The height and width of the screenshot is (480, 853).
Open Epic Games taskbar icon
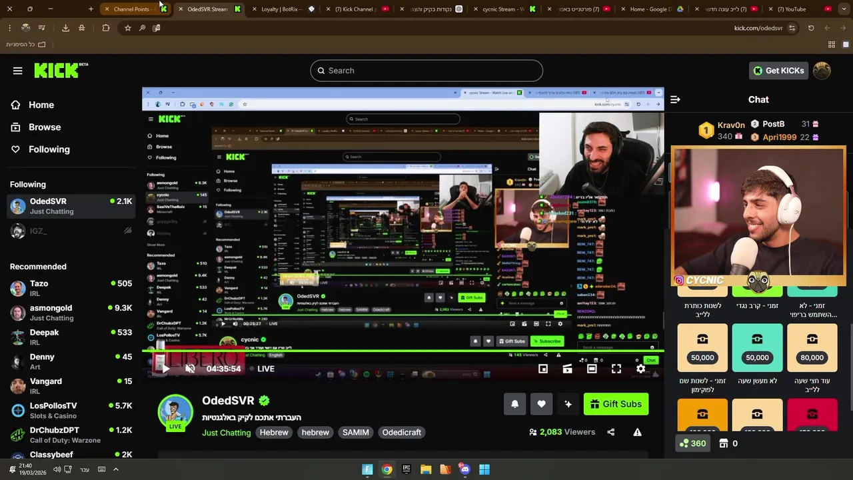[x=406, y=469]
